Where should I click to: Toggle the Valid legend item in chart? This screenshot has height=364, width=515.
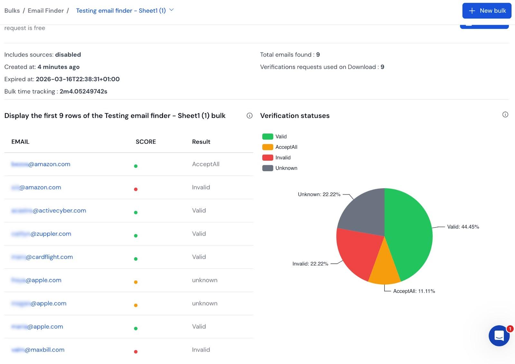tap(281, 136)
